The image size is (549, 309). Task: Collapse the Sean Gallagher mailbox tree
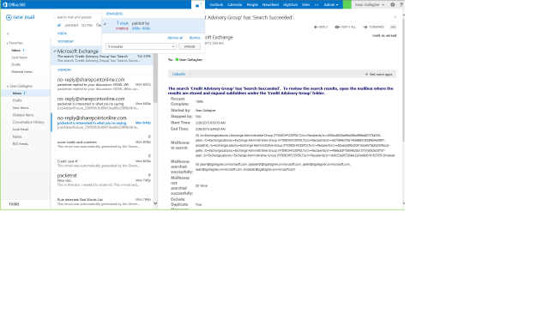point(7,86)
